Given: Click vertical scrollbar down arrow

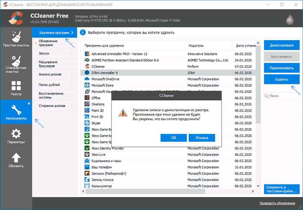Looking at the screenshot, I should (x=258, y=186).
